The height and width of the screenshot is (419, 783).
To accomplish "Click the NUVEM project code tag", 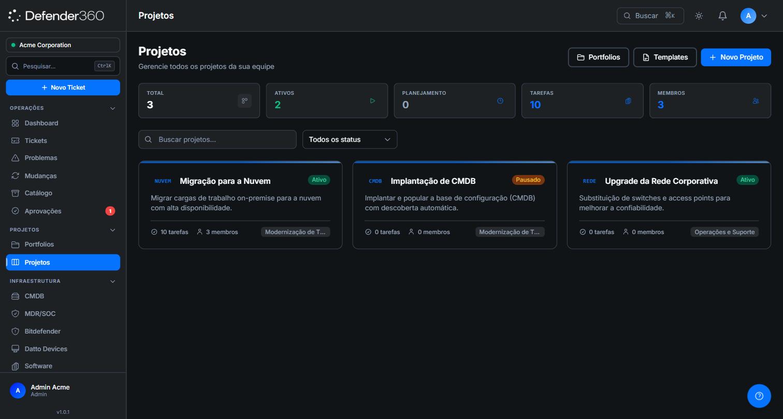I will point(163,181).
